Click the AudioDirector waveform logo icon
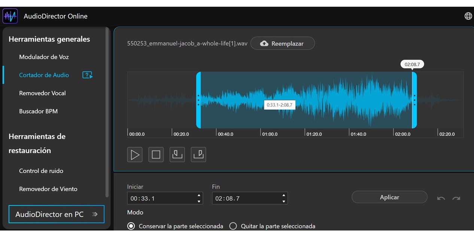This screenshot has width=474, height=232. pos(10,16)
